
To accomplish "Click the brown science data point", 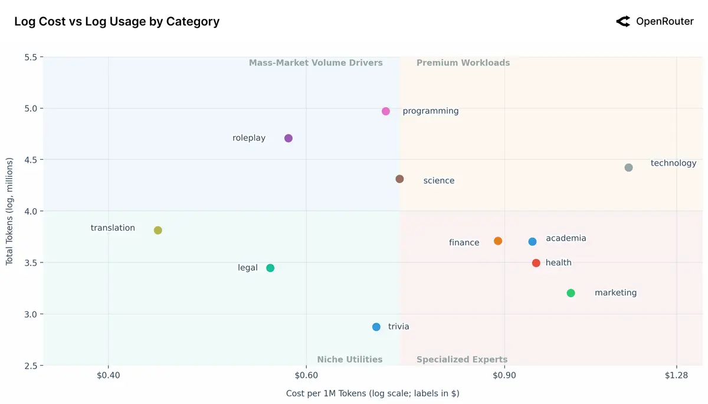I will [x=399, y=179].
